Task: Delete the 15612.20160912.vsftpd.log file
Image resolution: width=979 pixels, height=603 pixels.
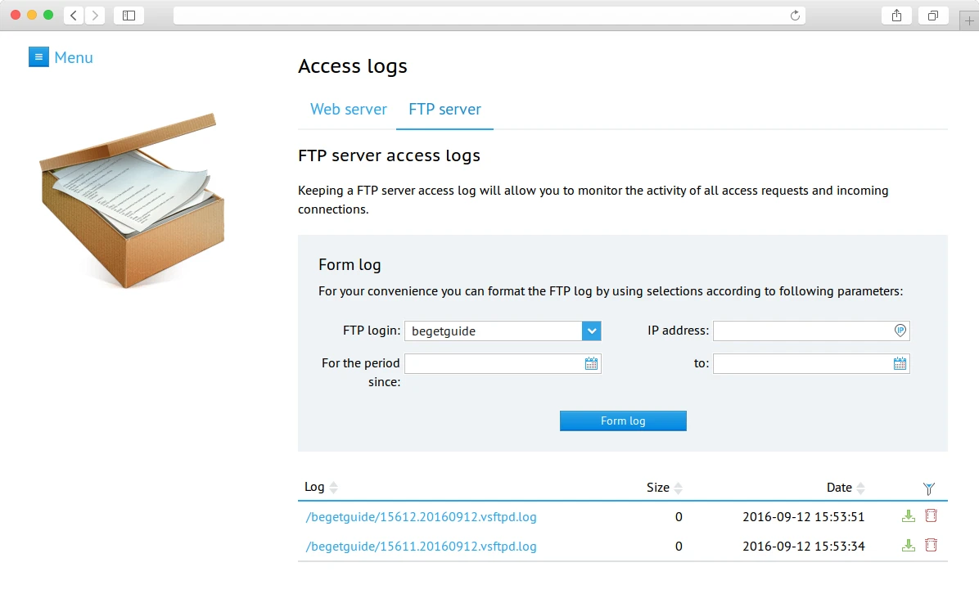Action: click(931, 515)
